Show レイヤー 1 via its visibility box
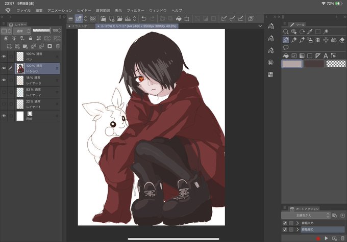The width and height of the screenshot is (347, 242). (4, 104)
